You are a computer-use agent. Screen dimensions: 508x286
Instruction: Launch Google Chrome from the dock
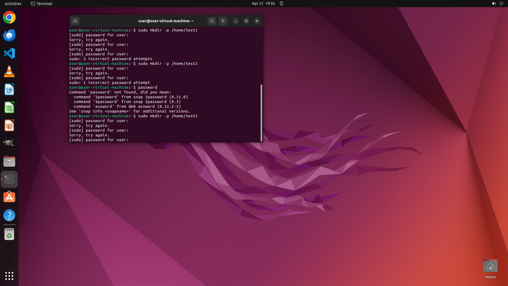point(9,17)
